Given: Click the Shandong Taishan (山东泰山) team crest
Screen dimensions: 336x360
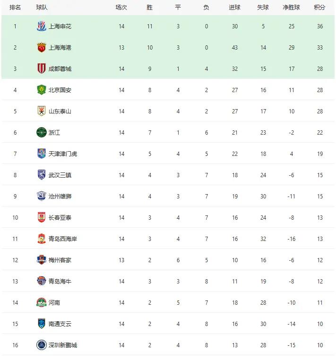Looking at the screenshot, I should pos(42,111).
